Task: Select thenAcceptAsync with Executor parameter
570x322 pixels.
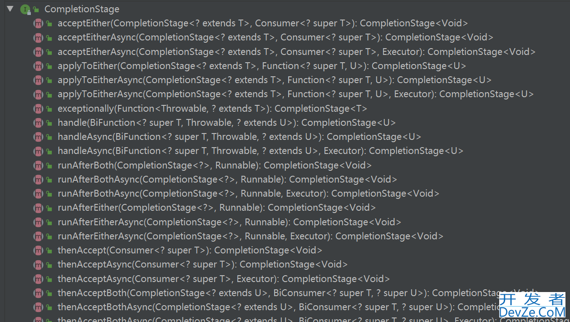Action: (x=223, y=279)
